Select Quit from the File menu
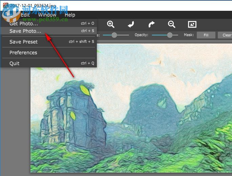This screenshot has width=232, height=176. [x=49, y=63]
